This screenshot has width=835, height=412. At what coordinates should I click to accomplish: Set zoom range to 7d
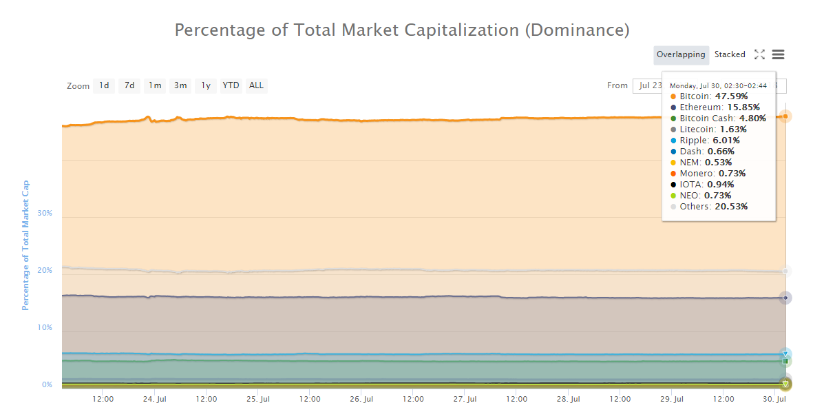(x=129, y=85)
